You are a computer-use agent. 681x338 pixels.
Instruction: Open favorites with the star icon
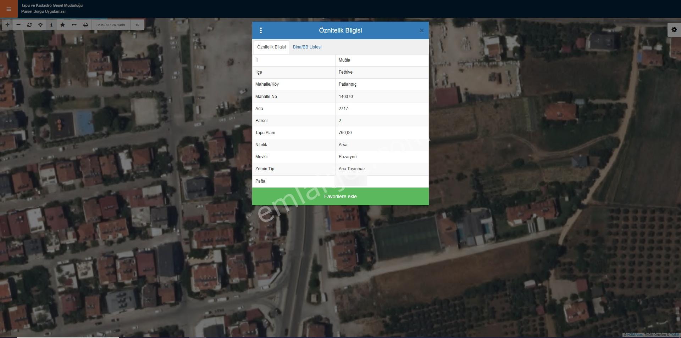coord(63,25)
